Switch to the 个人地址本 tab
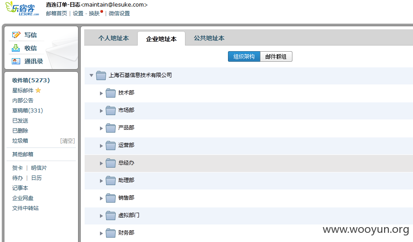 tap(114, 38)
